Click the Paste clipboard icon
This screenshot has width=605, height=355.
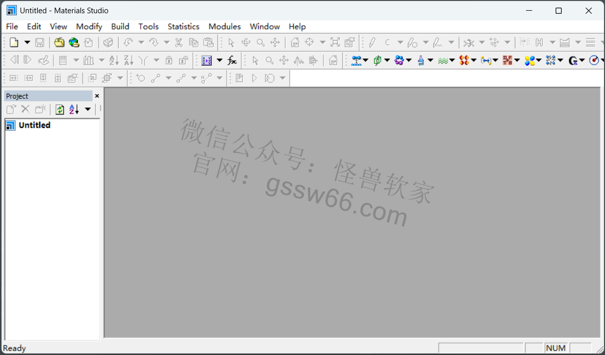point(208,42)
